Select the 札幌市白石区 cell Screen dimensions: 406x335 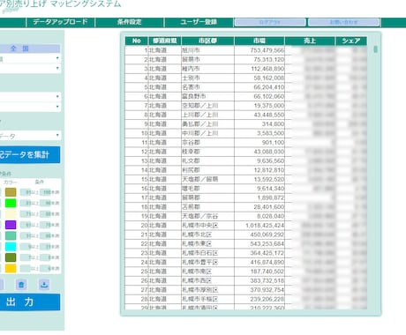coord(207,253)
